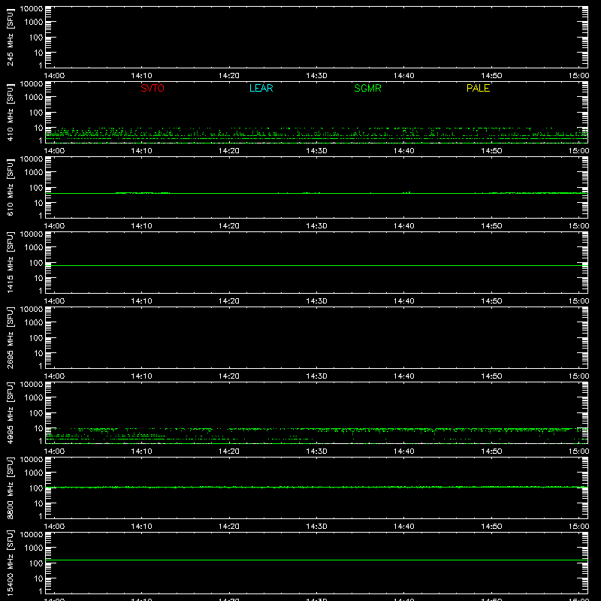The height and width of the screenshot is (601, 601).
Task: Click the red SVTO station label
Action: click(x=153, y=88)
